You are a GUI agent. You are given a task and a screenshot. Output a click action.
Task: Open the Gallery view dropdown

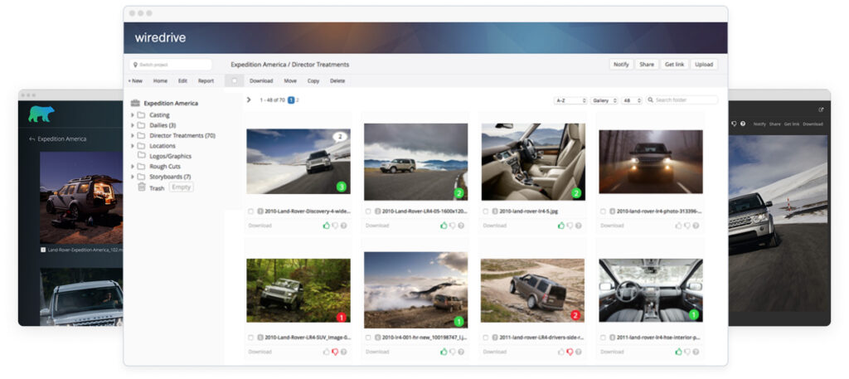pos(604,100)
